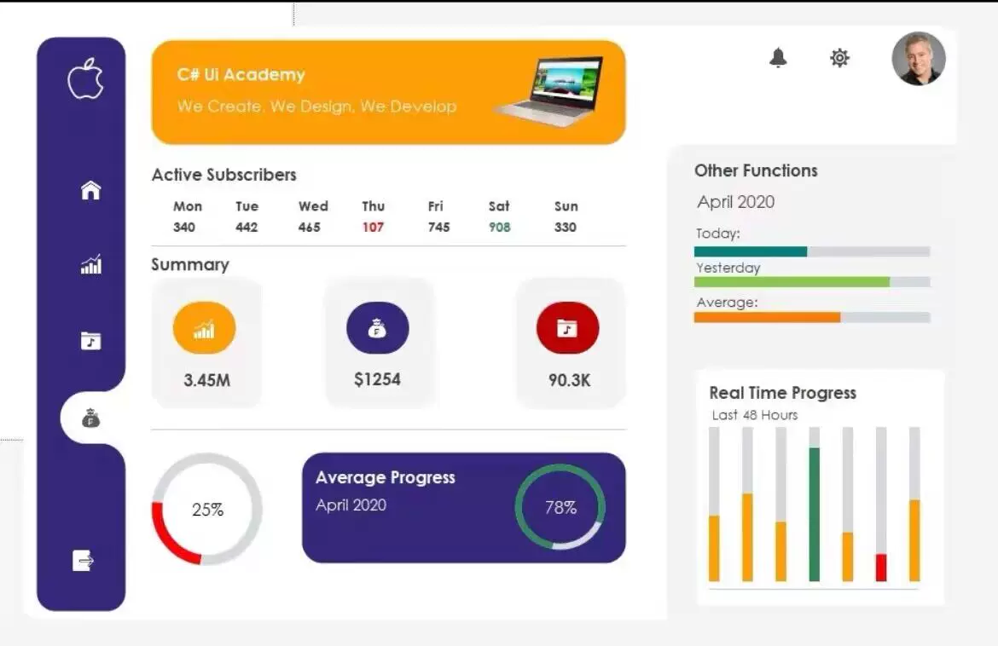Click the Apple logo in sidebar

point(85,80)
